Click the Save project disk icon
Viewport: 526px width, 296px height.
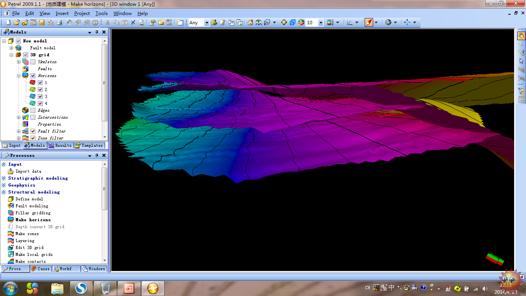pyautogui.click(x=42, y=23)
